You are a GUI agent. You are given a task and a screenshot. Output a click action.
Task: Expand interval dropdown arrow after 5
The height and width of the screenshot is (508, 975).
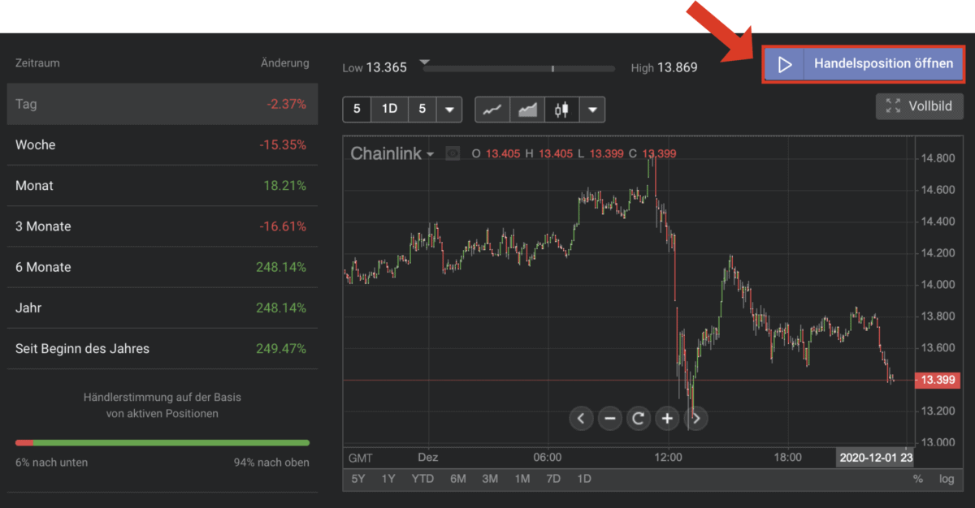point(448,109)
